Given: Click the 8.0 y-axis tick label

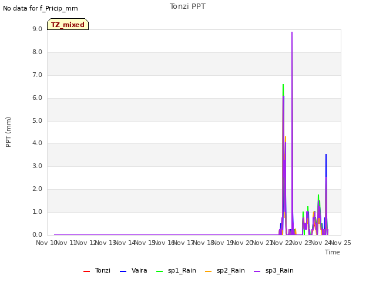Looking at the screenshot, I should click(37, 52).
